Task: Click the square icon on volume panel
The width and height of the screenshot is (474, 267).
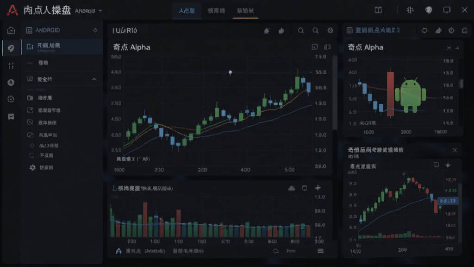Action: pyautogui.click(x=305, y=188)
